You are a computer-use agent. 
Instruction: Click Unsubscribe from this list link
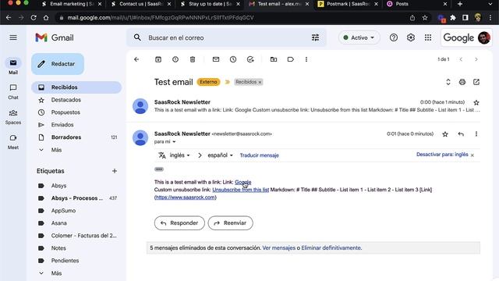click(x=241, y=190)
